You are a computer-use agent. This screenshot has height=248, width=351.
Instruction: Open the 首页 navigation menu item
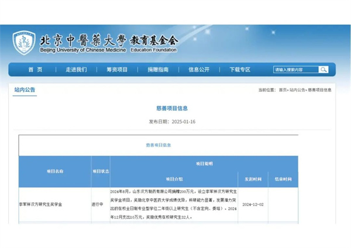pyautogui.click(x=35, y=70)
